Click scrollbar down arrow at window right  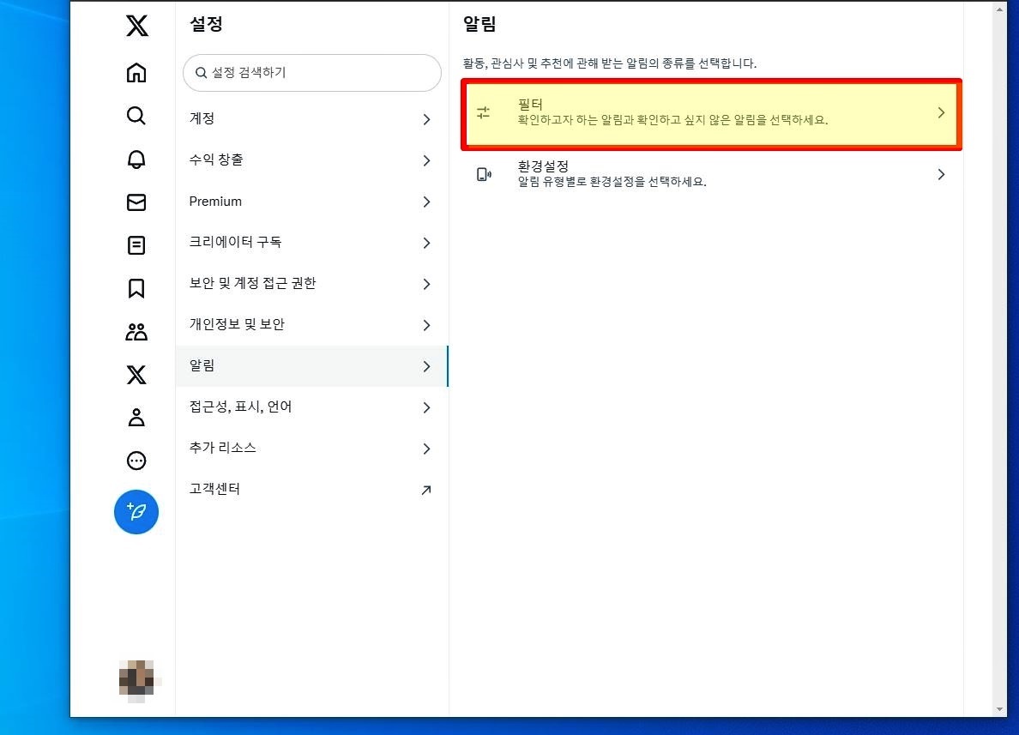coord(999,709)
